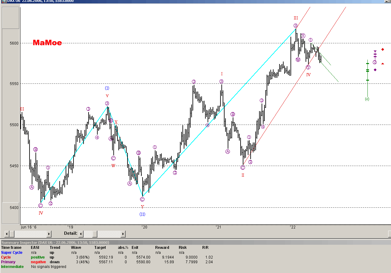Image resolution: width=391 pixels, height=273 pixels.
Task: Click the 5400 price axis label
Action: [x=15, y=207]
